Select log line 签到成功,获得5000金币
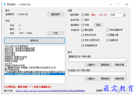Viewport: 136px width, 97px height. (x=16, y=57)
